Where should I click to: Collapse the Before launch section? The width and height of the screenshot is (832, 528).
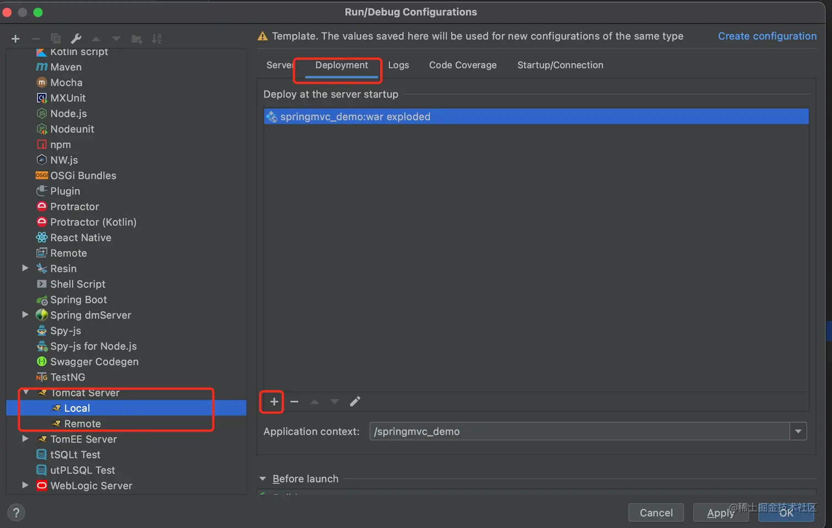pos(262,479)
